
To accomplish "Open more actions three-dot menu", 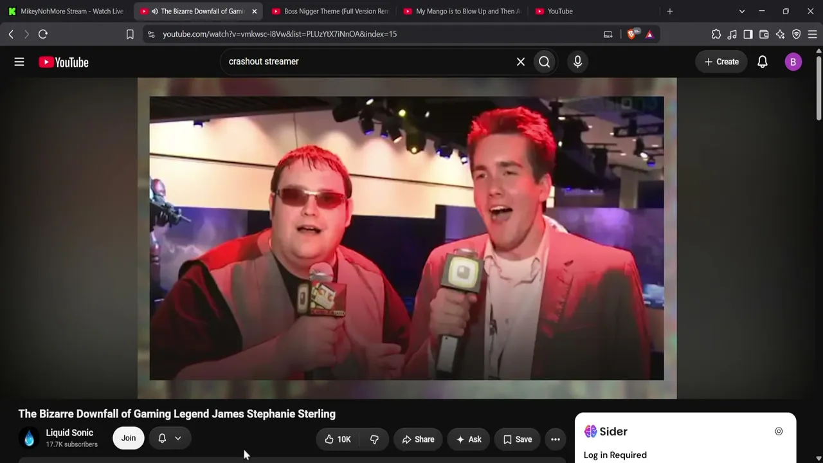I will point(556,439).
